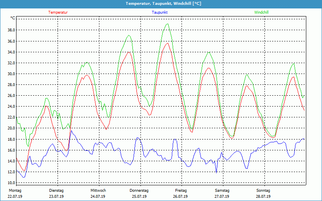
Task: Click the 26,0 y-axis value
Action: (11, 96)
